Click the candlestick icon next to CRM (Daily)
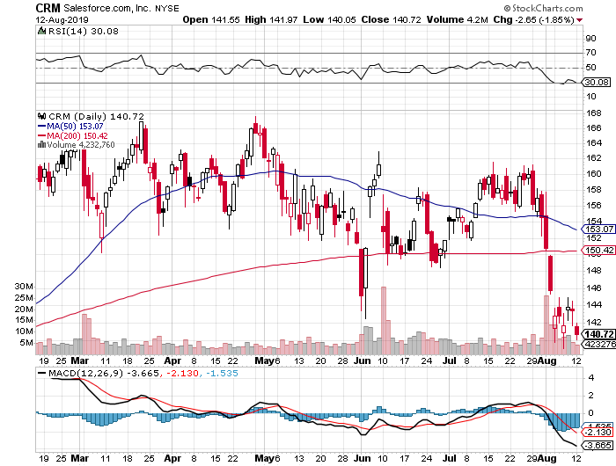Image resolution: width=616 pixels, height=466 pixels. (41, 116)
